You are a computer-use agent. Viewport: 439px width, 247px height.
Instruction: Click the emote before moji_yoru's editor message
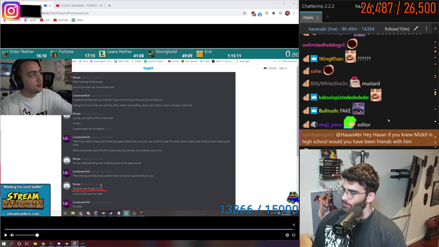(x=350, y=122)
